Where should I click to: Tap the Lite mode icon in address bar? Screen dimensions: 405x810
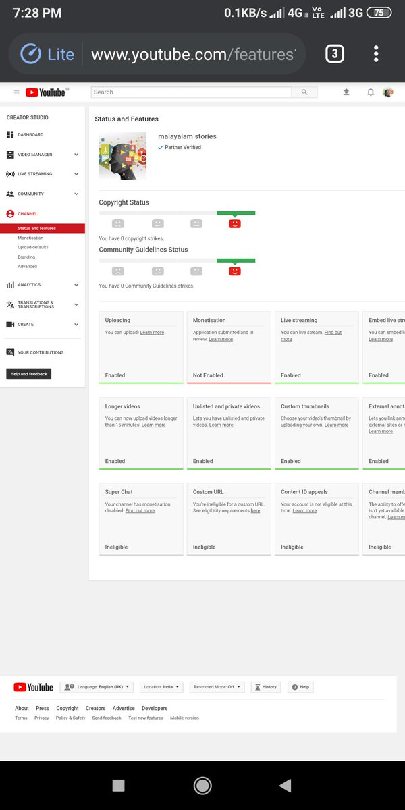tap(31, 54)
